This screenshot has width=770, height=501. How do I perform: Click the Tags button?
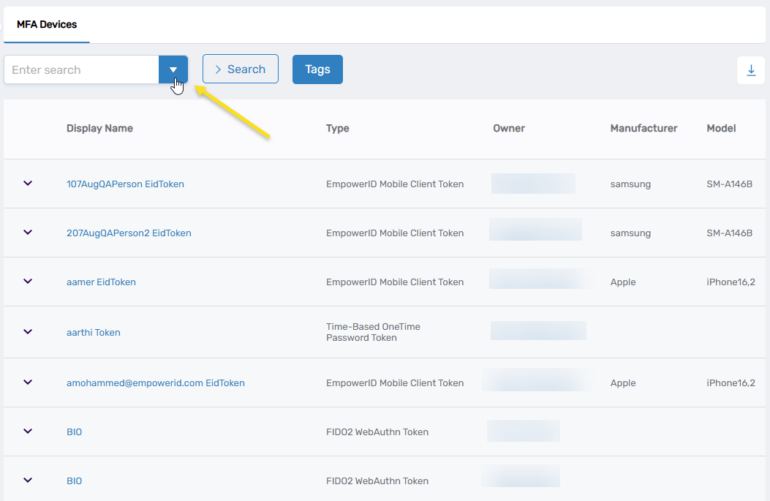[x=317, y=69]
